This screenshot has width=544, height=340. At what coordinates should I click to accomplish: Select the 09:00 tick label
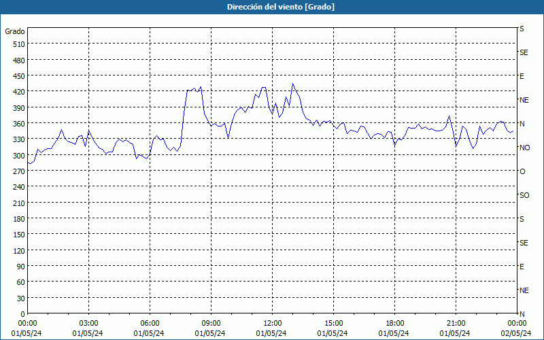(211, 324)
